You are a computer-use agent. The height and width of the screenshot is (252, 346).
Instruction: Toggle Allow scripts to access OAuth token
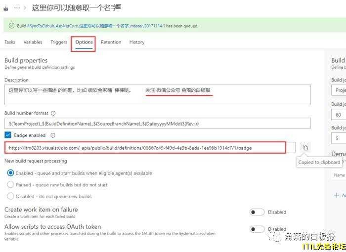pyautogui.click(x=257, y=229)
